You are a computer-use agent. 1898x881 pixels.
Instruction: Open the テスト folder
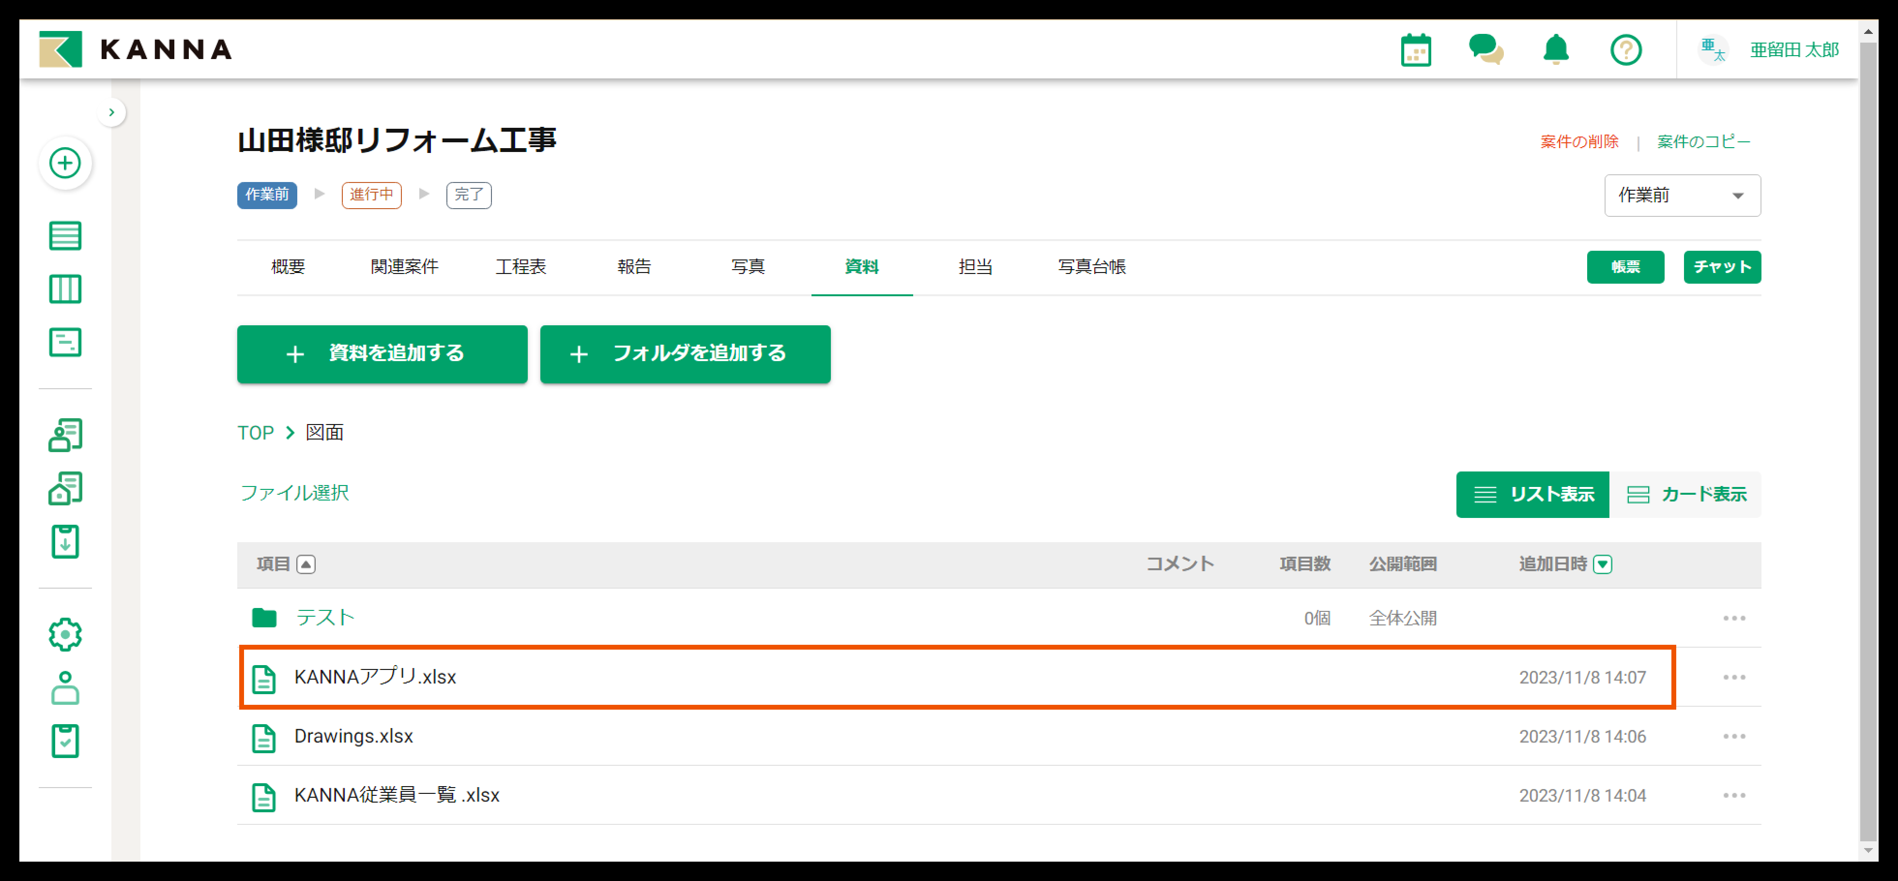coord(325,617)
